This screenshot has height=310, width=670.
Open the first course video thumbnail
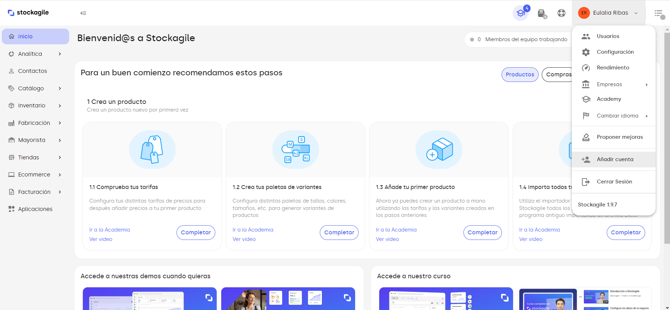446,298
